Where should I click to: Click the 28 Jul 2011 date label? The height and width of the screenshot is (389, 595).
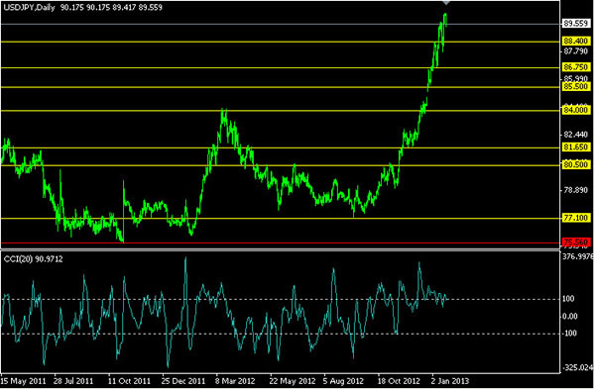click(73, 381)
